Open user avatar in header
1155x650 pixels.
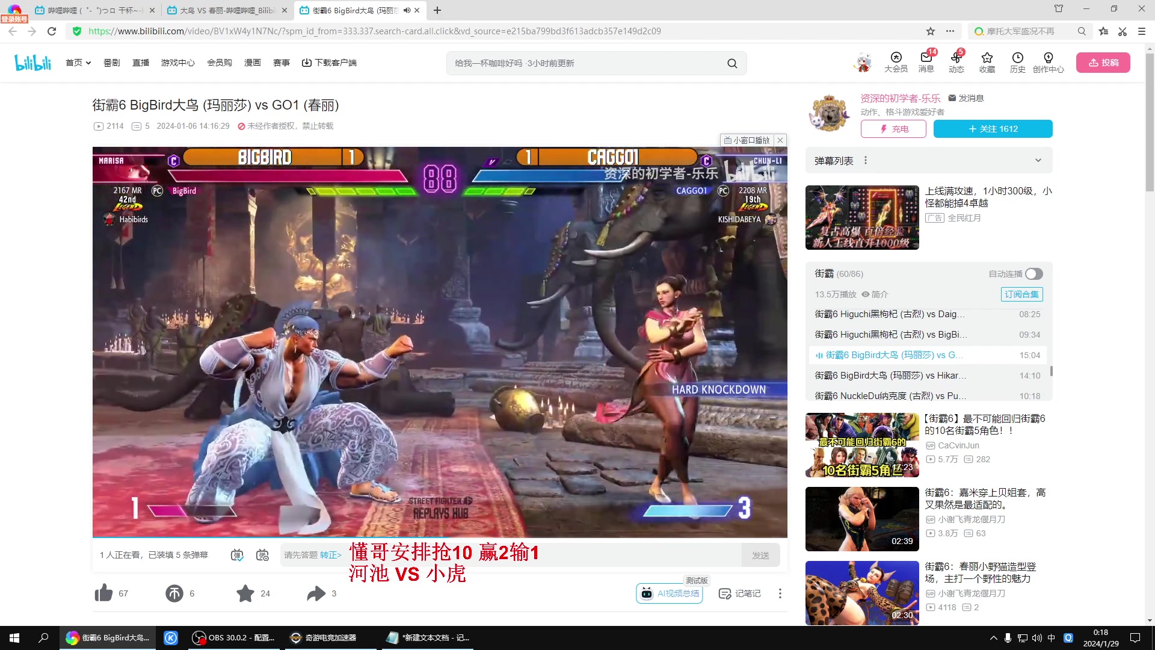863,63
